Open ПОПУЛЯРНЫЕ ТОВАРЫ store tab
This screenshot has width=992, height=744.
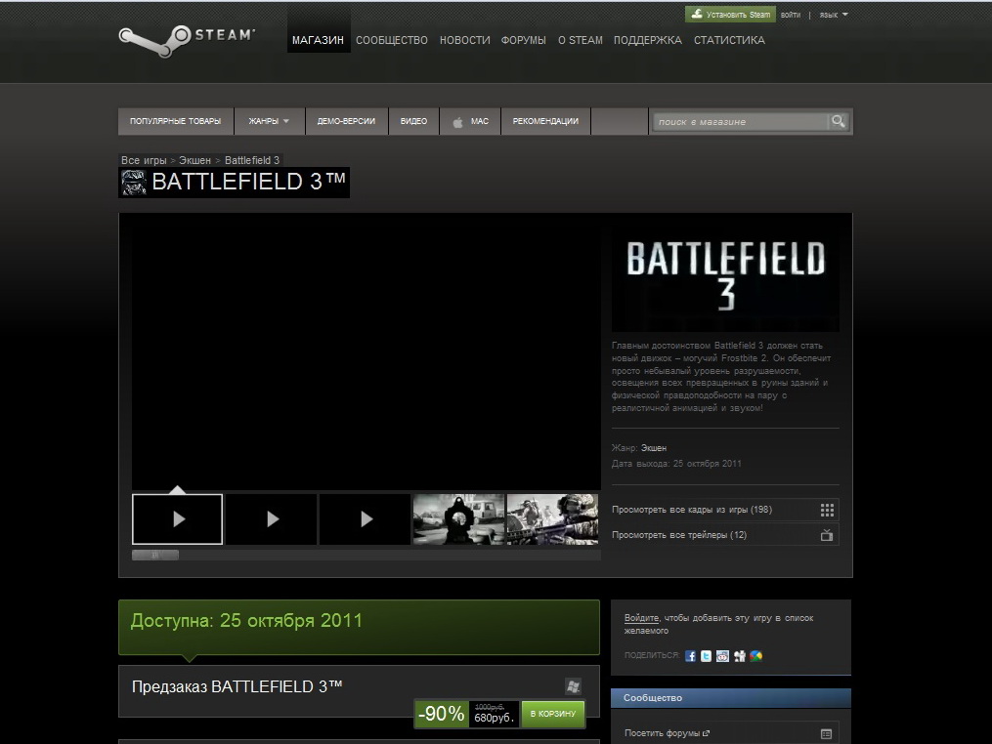coord(176,121)
